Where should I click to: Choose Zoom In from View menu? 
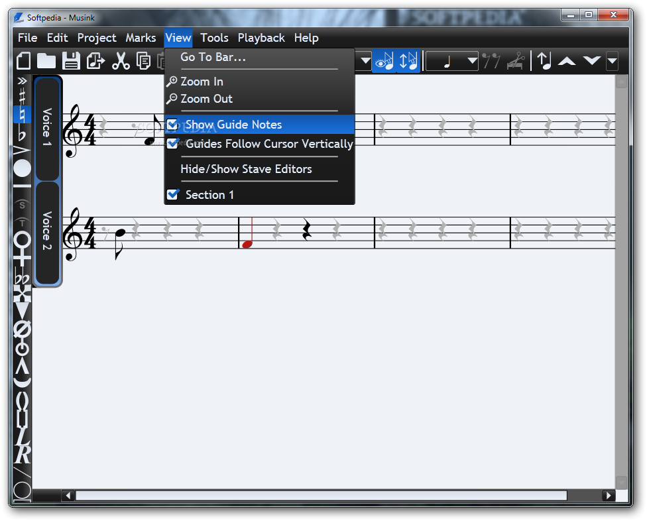tap(260, 82)
